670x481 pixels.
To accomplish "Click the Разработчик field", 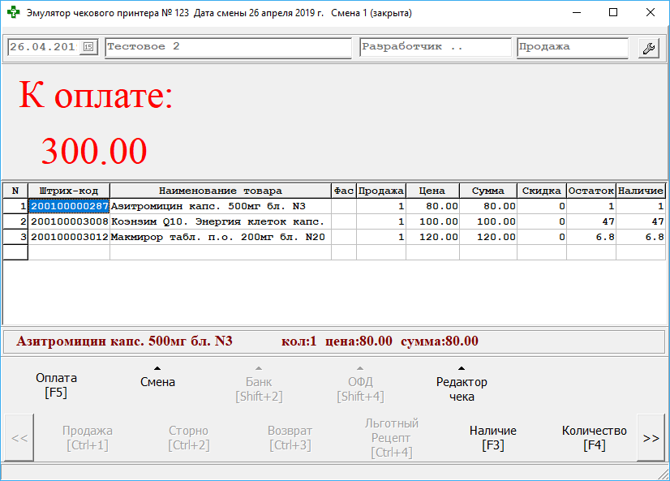I will [x=435, y=48].
